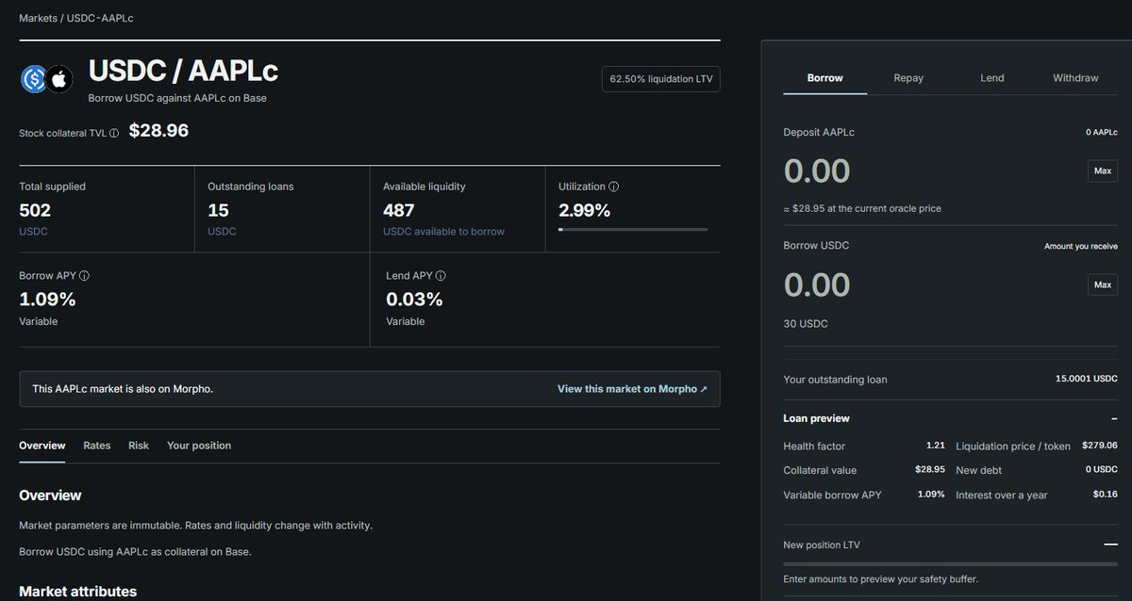Click the USDC-AAPLc breadcrumb item
The image size is (1132, 601).
tap(100, 18)
